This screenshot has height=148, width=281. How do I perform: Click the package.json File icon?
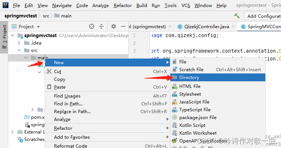[x=174, y=117]
